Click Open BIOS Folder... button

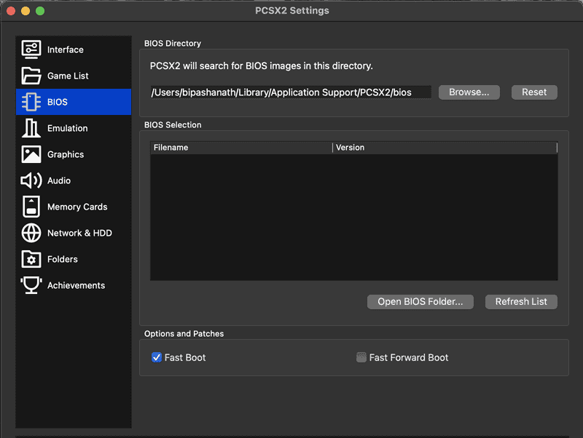pos(420,302)
